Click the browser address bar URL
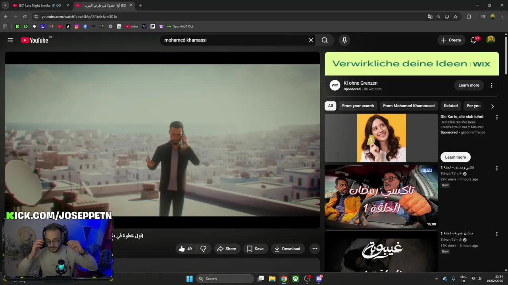The height and width of the screenshot is (285, 508). pyautogui.click(x=79, y=17)
